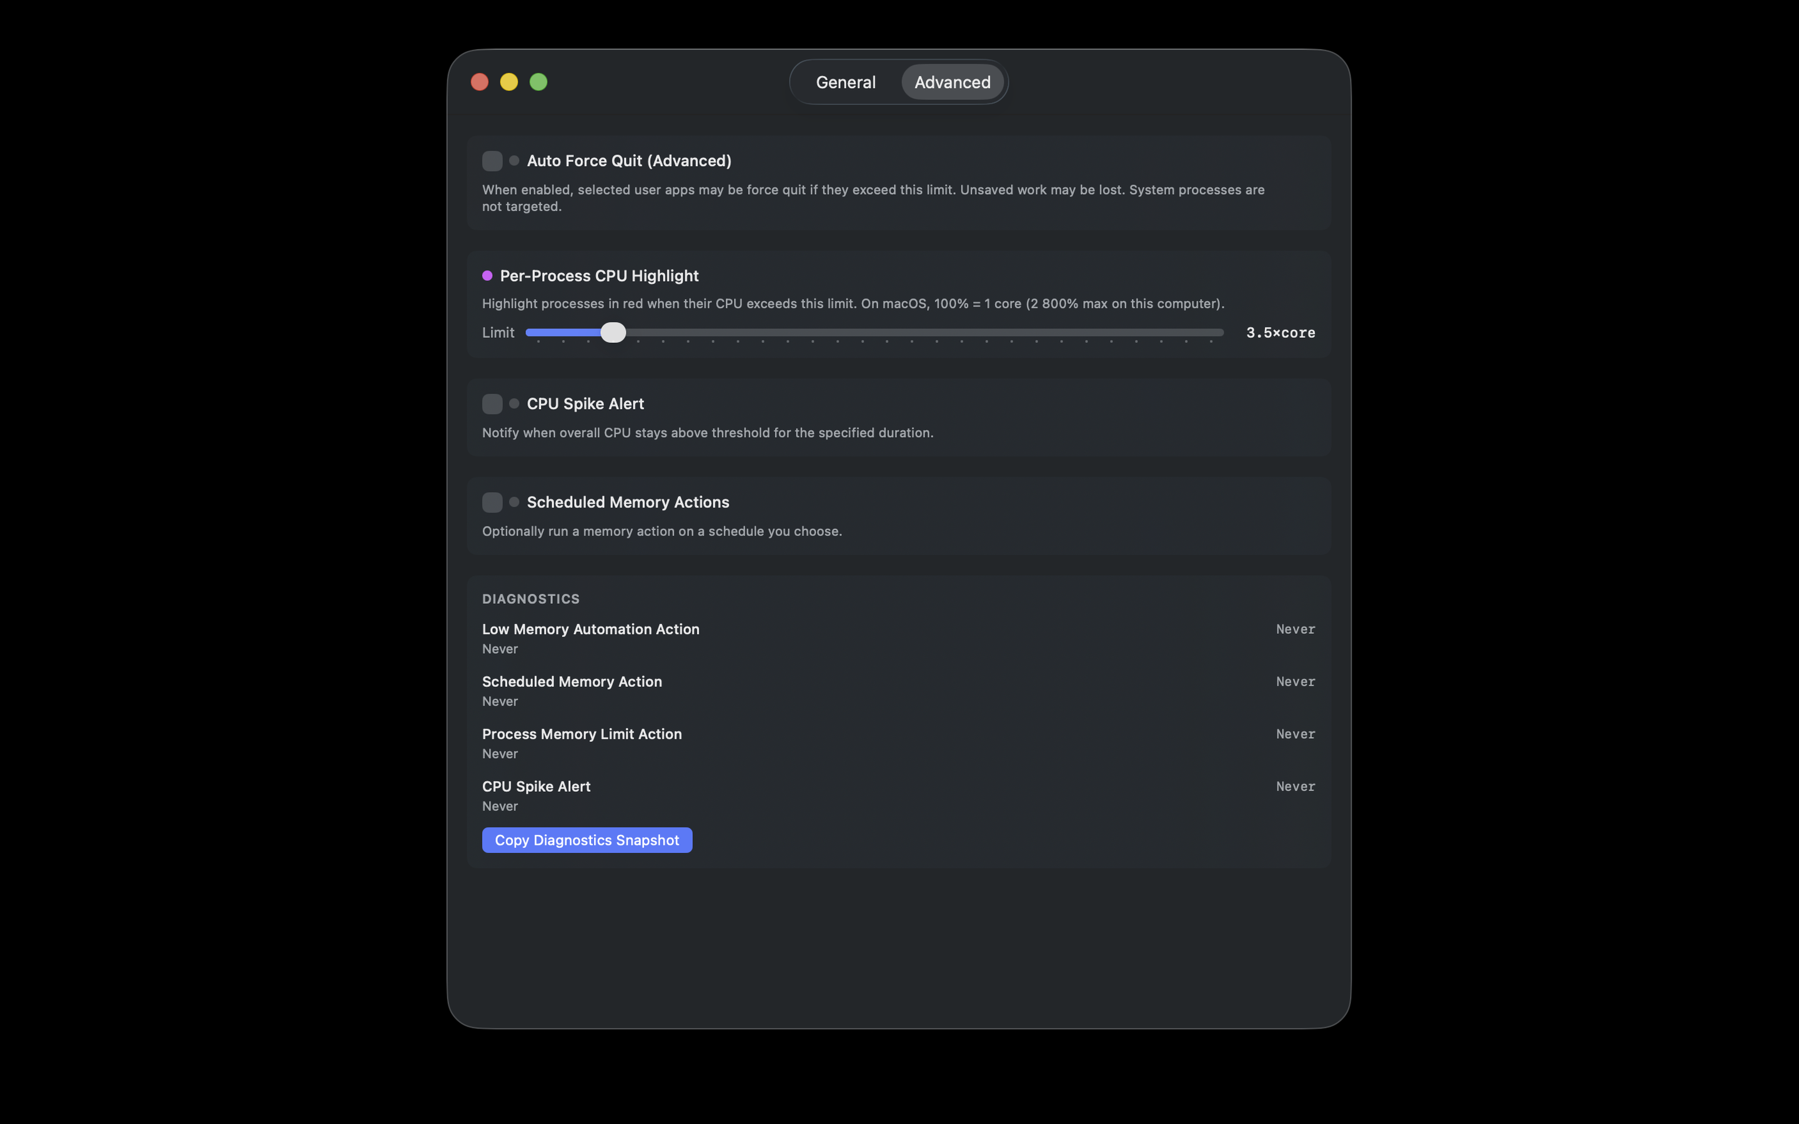Click the yellow minimize window button
The width and height of the screenshot is (1799, 1124).
508,82
